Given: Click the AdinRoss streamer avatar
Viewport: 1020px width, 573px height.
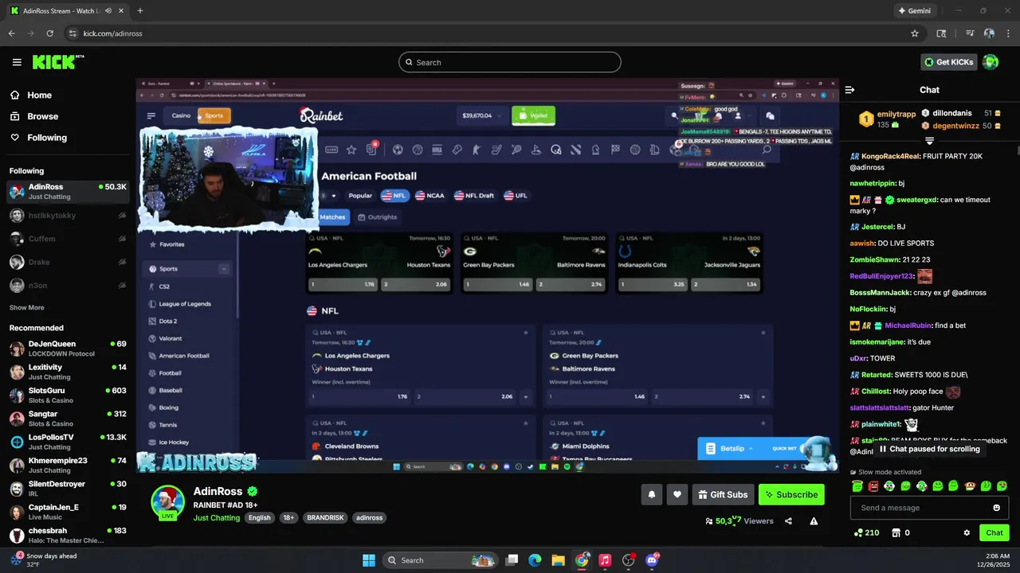Looking at the screenshot, I should coord(168,501).
